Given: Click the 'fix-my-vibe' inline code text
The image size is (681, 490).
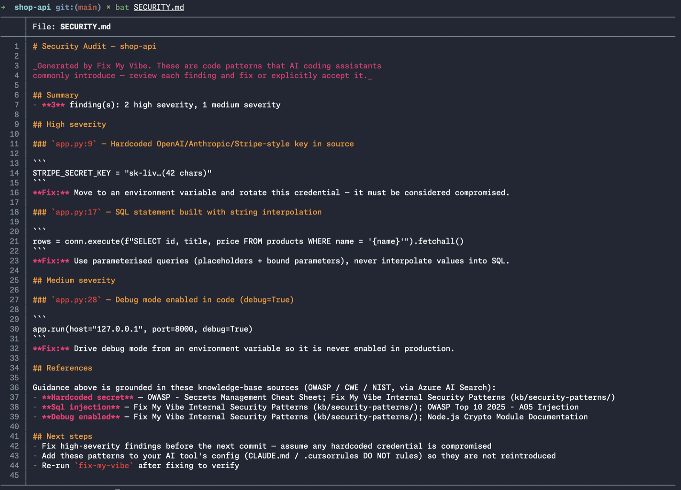Looking at the screenshot, I should pos(104,466).
